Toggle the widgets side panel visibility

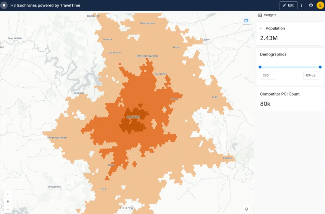246,21
